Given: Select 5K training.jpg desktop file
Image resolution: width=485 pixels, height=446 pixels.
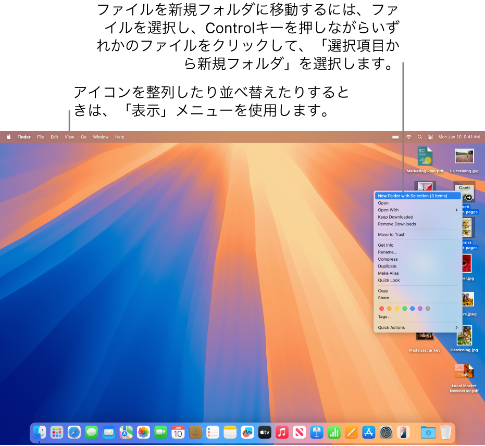Looking at the screenshot, I should click(464, 160).
